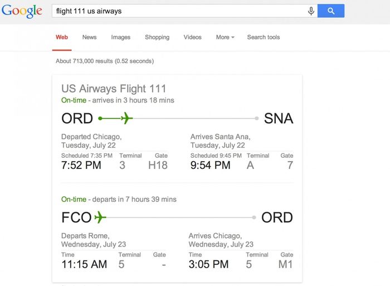This screenshot has height=286, width=390.
Task: Click the grey SNA destination endpoint dot
Action: click(x=256, y=118)
